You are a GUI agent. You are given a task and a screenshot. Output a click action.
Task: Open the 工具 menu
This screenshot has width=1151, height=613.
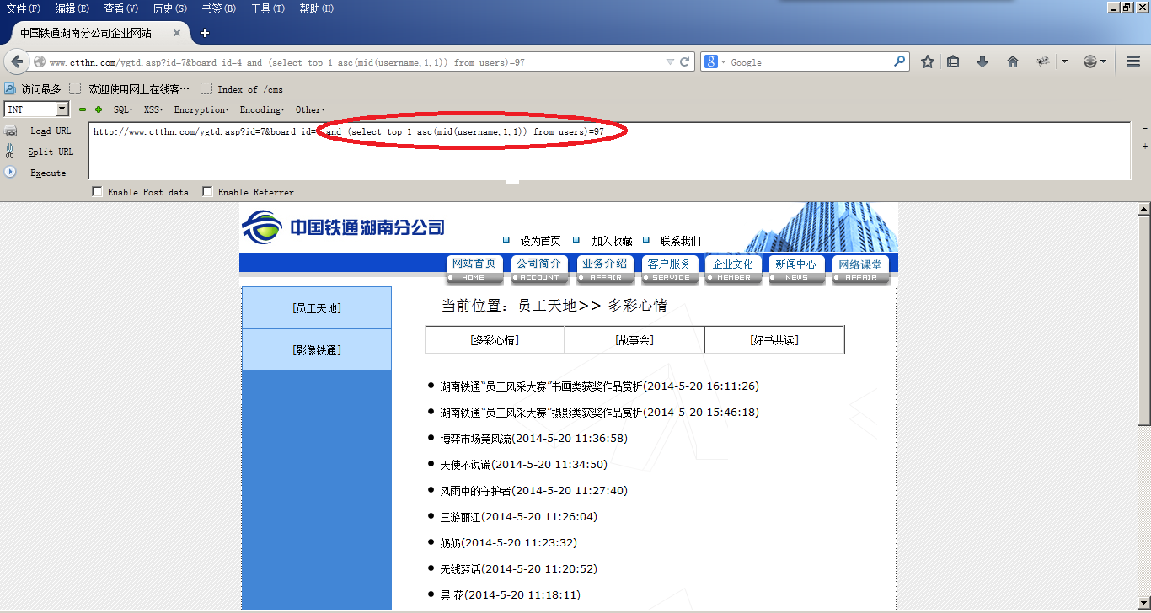click(x=267, y=8)
